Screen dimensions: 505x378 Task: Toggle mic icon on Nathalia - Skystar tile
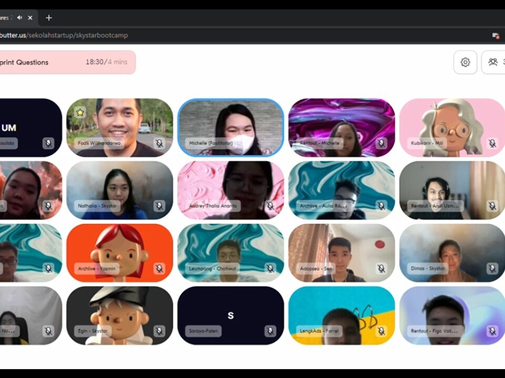(x=159, y=206)
